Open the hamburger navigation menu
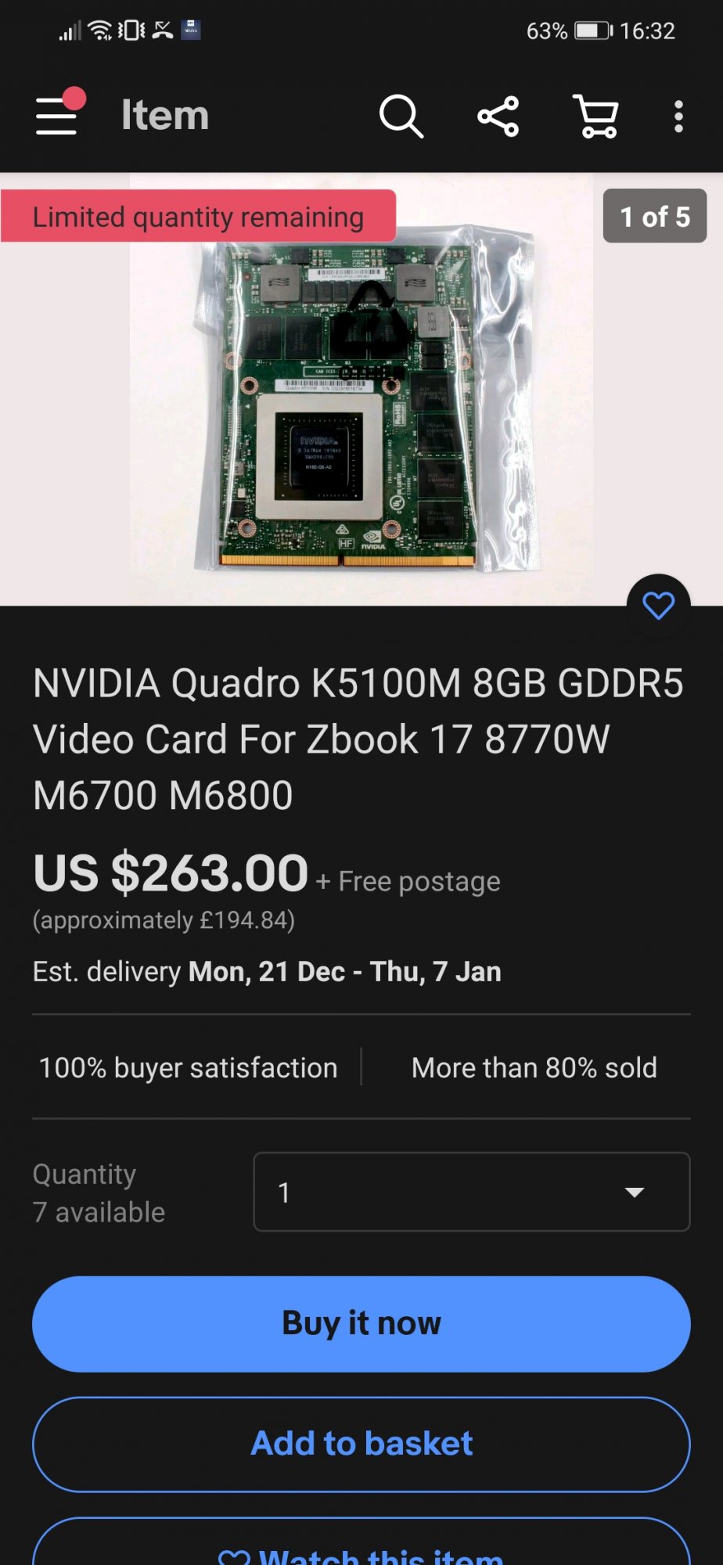Screen dimensions: 723x1565 [57, 114]
